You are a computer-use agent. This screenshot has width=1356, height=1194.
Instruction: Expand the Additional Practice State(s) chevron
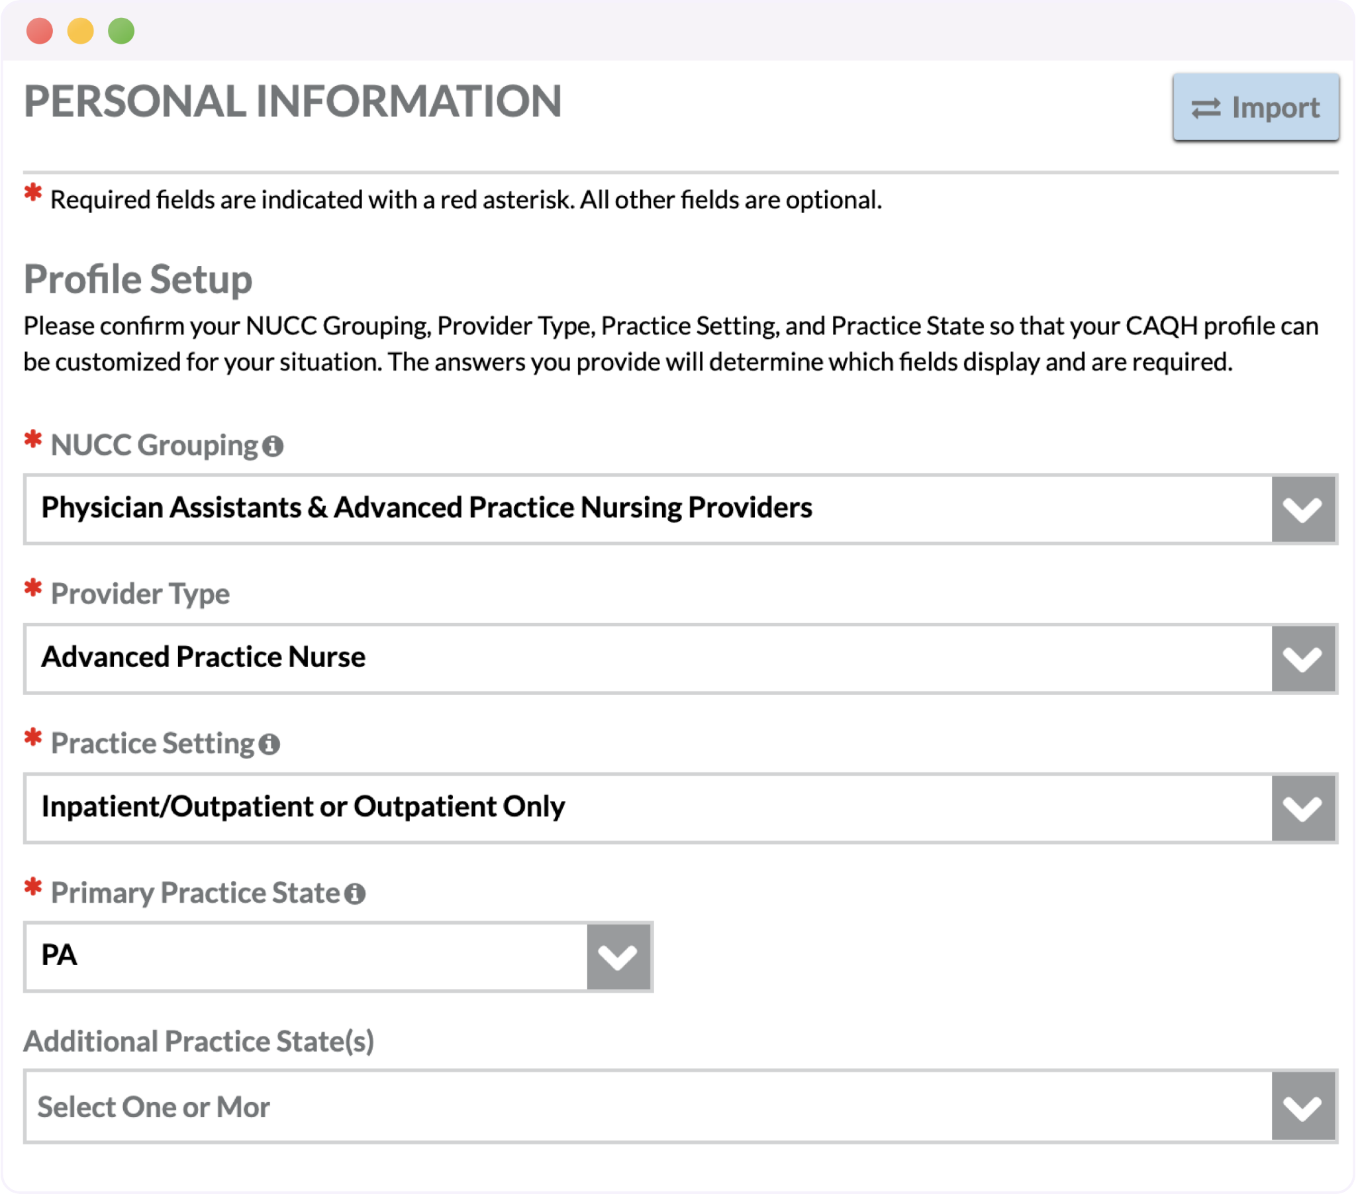click(x=1303, y=1107)
